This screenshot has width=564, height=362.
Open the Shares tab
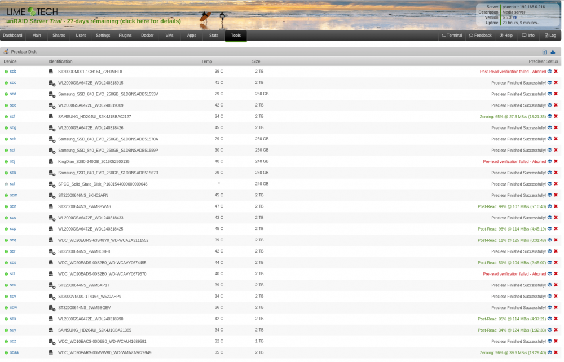tap(59, 35)
